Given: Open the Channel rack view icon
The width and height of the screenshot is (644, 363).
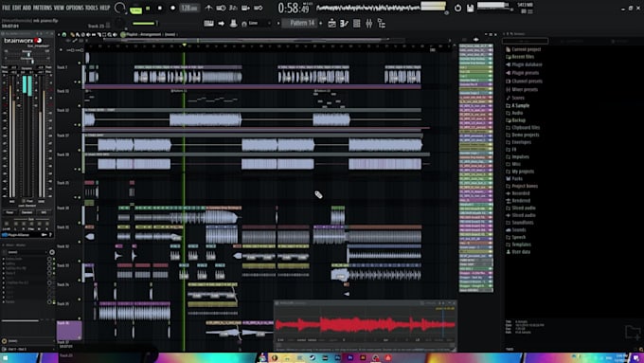Looking at the screenshot, I should (x=356, y=24).
